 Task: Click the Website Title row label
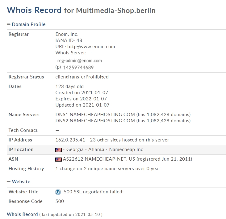[23, 192]
